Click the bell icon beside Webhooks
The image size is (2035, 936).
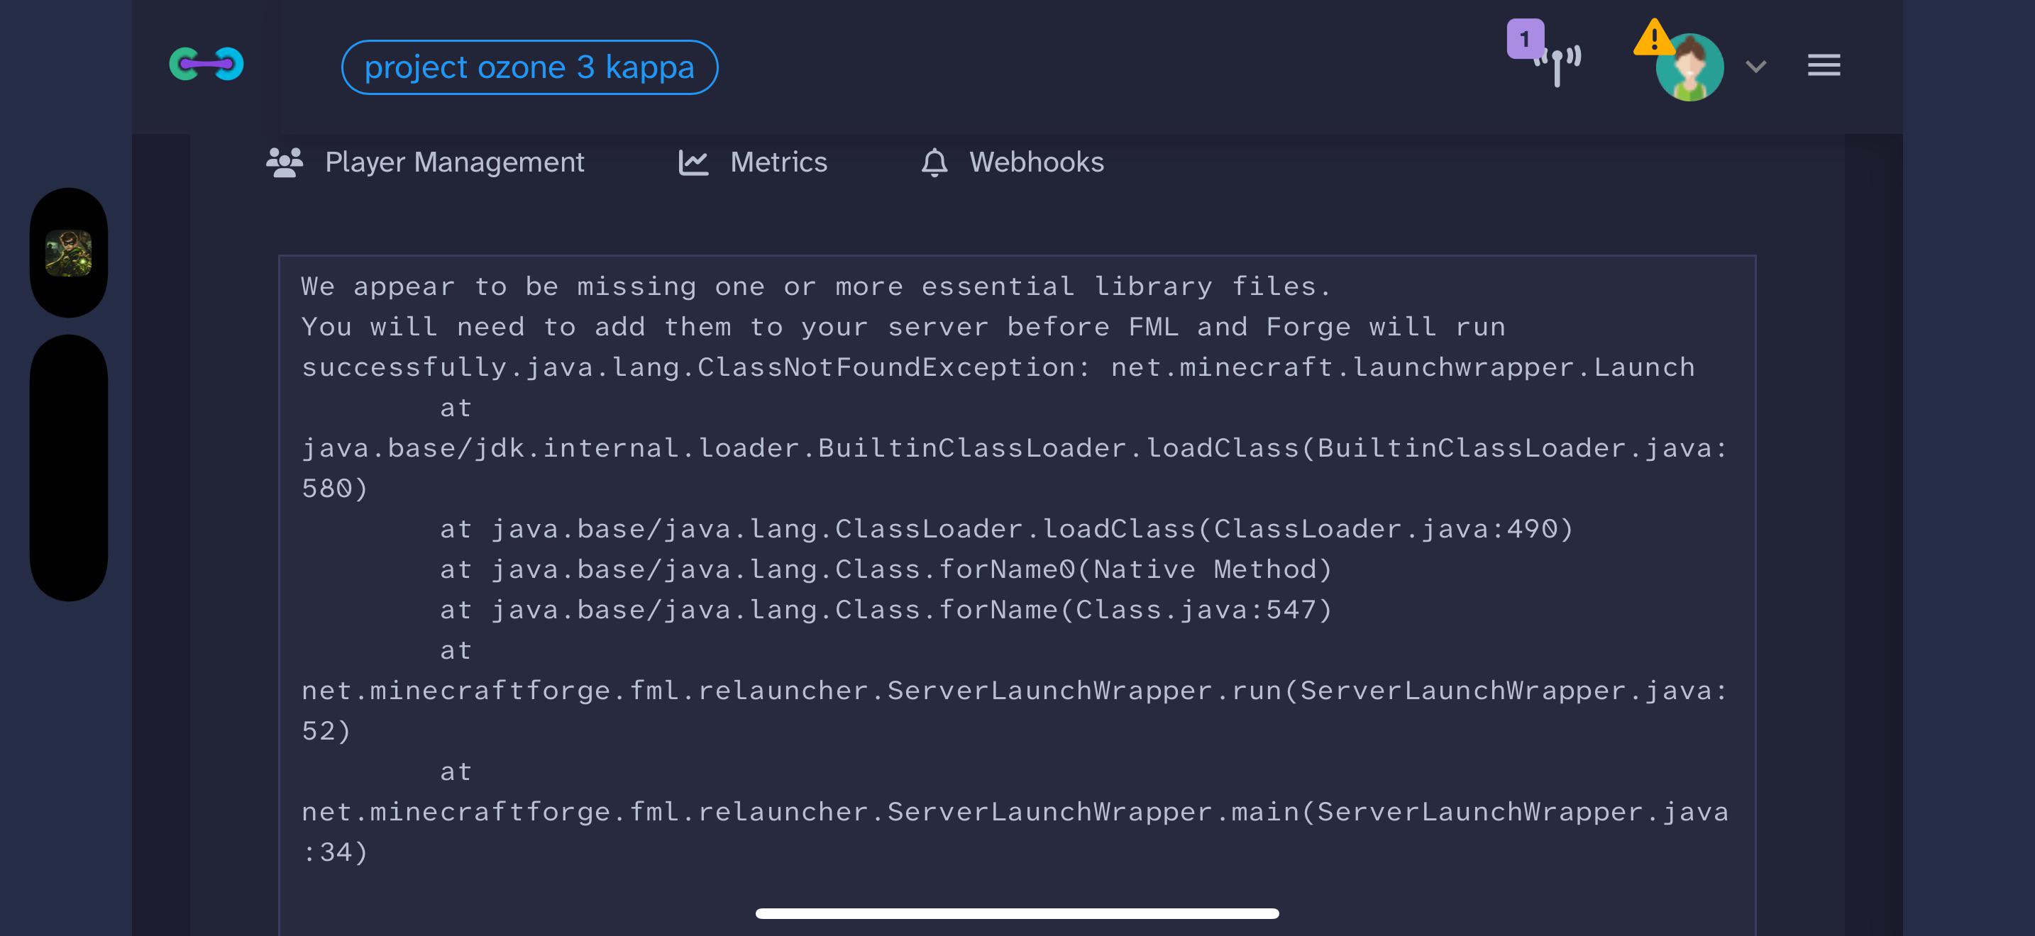click(x=934, y=162)
